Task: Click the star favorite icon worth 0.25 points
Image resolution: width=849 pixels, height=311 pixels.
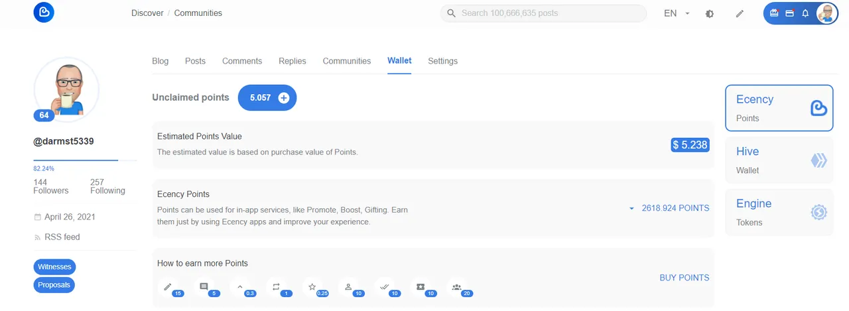Action: coord(312,286)
